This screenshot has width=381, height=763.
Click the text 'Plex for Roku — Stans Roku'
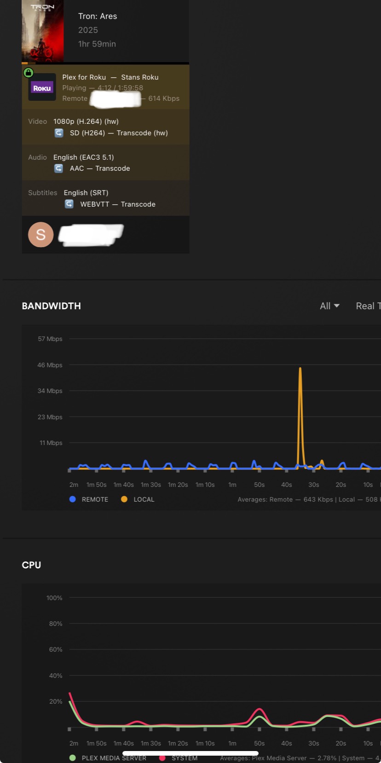(110, 77)
